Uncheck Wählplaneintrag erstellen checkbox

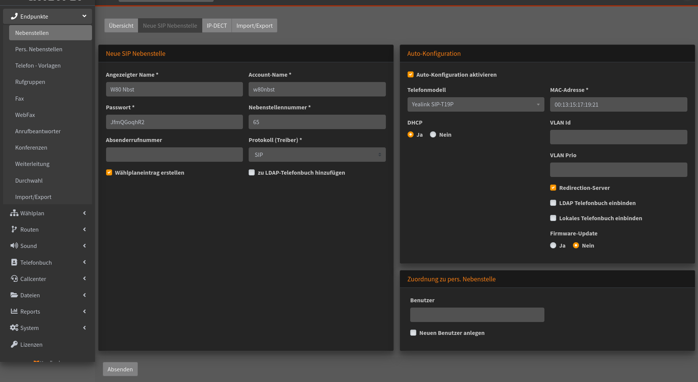109,172
